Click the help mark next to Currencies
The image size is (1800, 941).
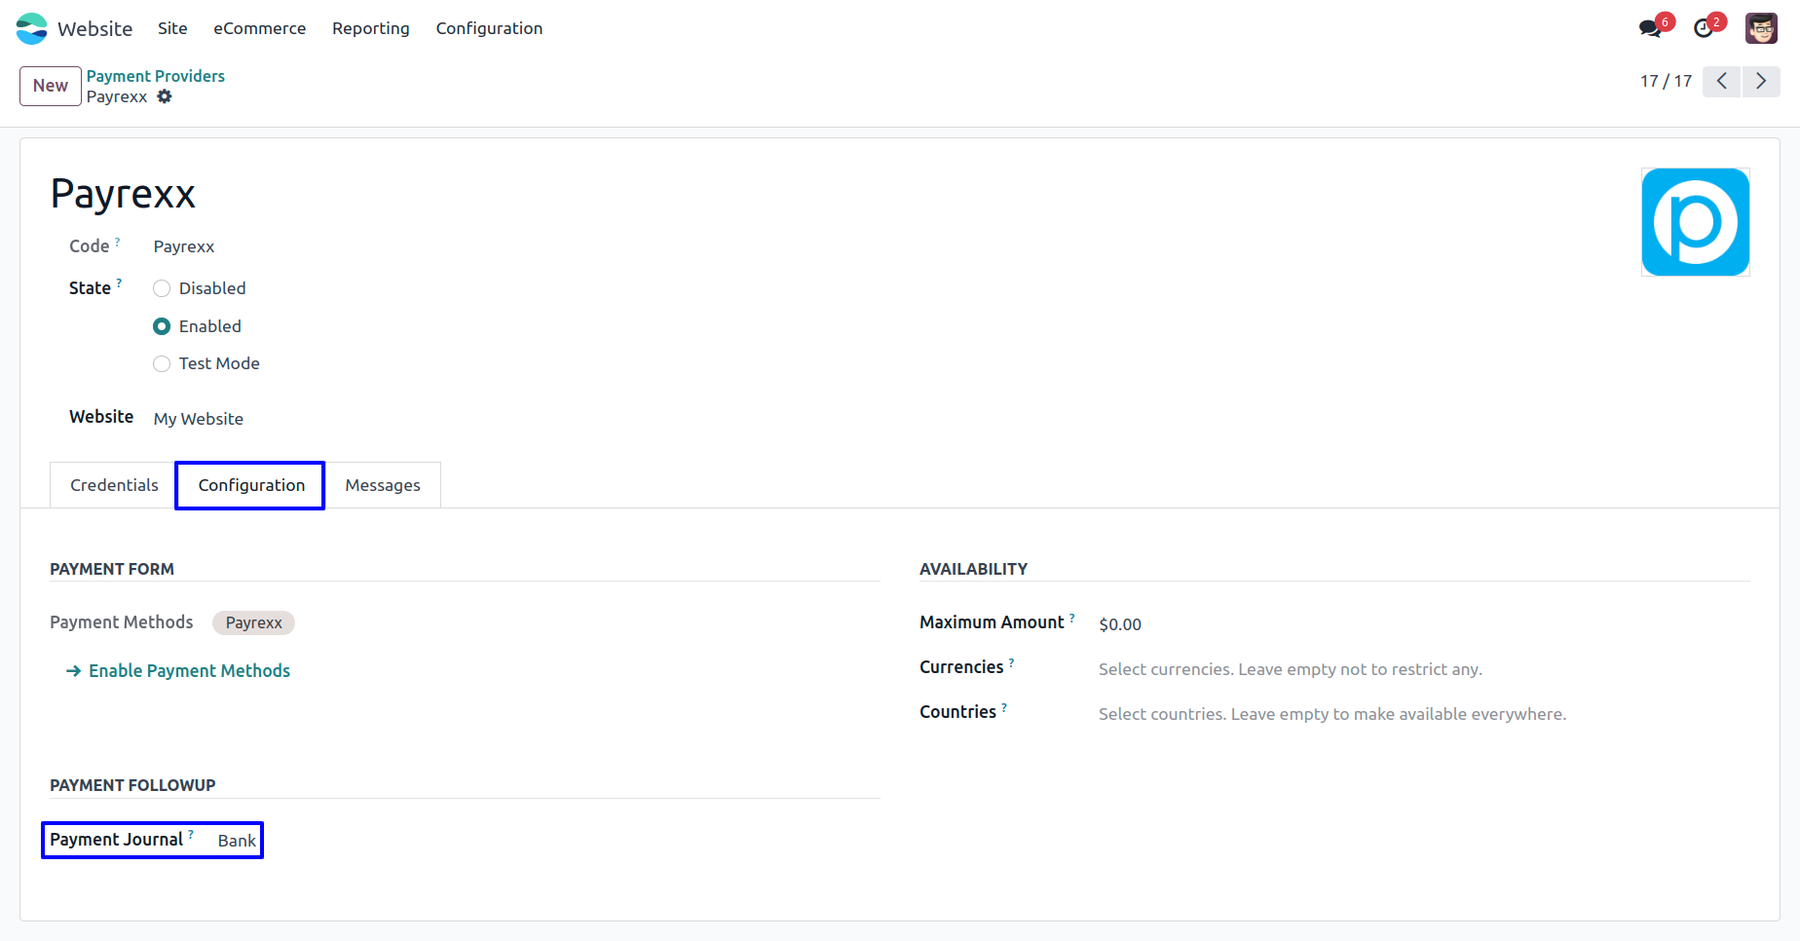pos(1012,661)
